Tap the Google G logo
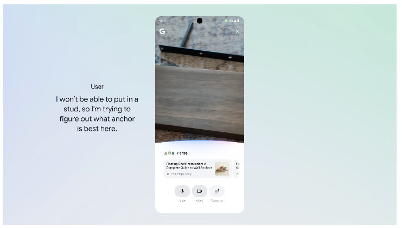Viewport: 402px width, 228px height. pos(162,31)
